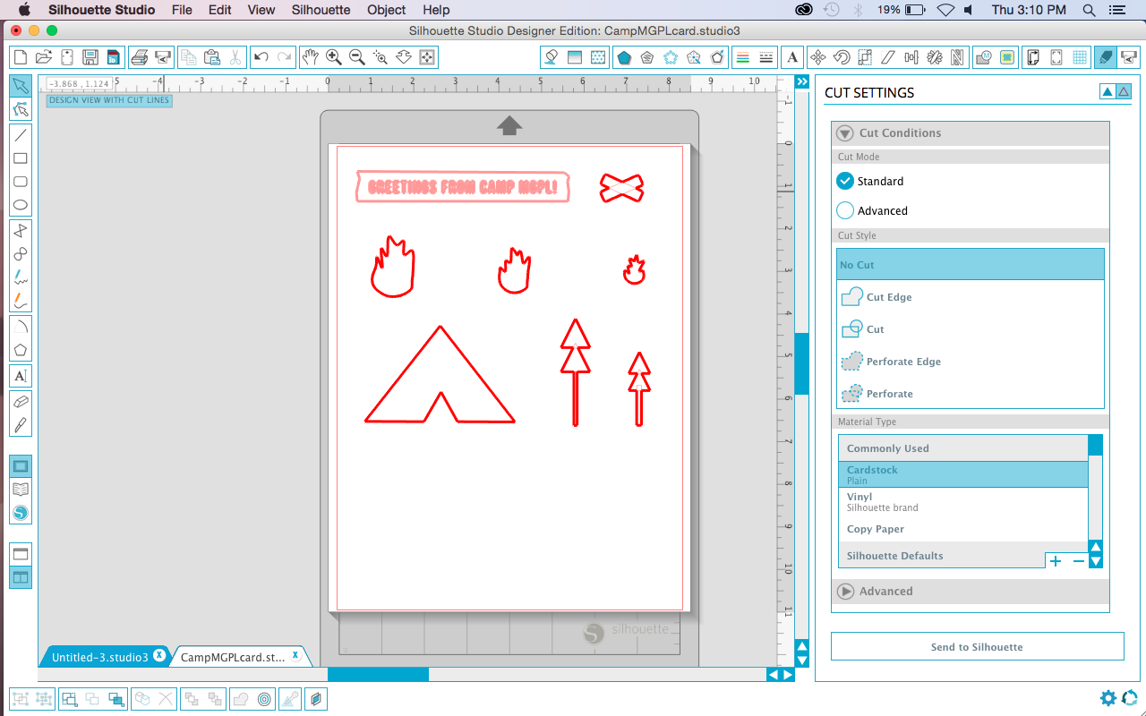
Task: Choose the Draw an Ellipse tool
Action: coord(21,205)
